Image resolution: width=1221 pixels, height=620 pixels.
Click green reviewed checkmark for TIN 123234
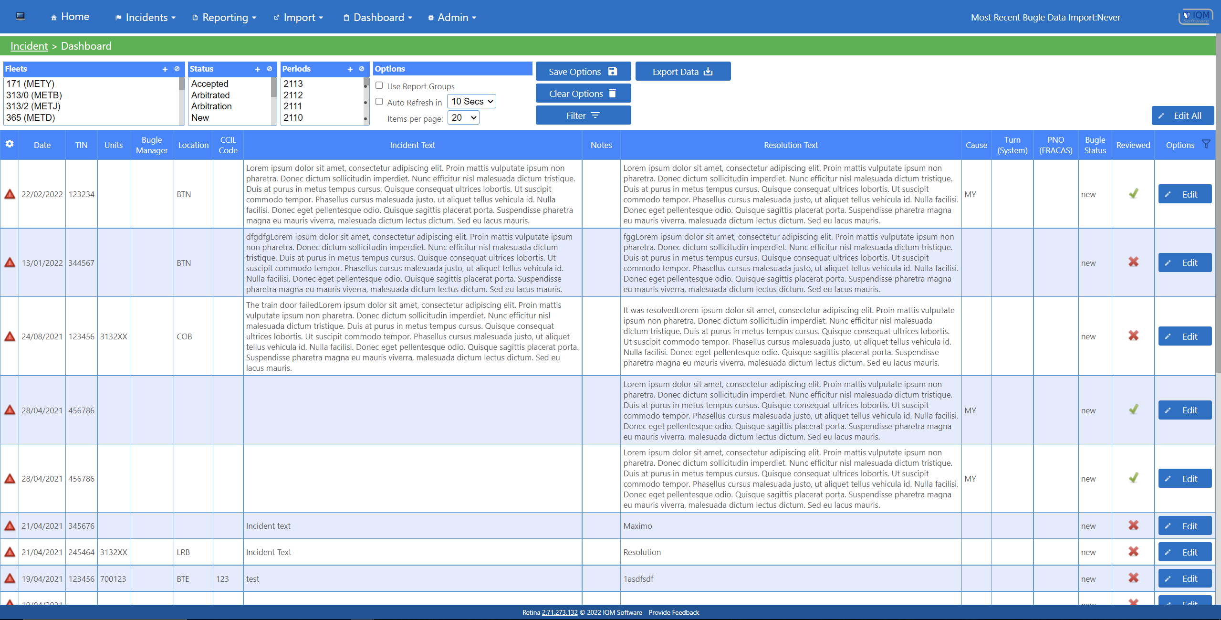(x=1134, y=194)
